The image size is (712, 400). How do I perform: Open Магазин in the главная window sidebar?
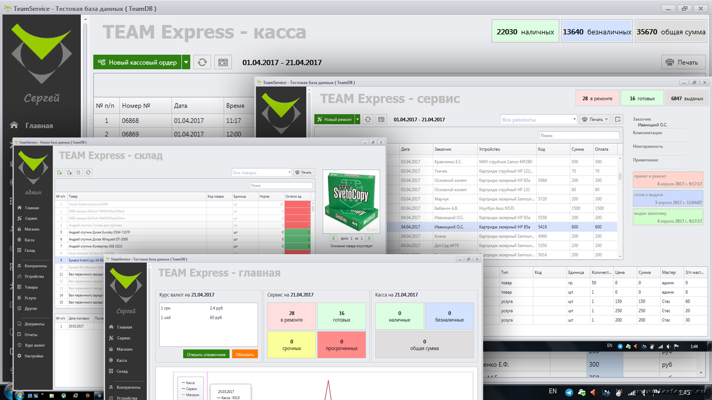point(124,349)
